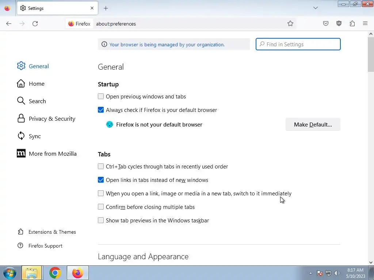Click the back navigation arrow
Screen dimensions: 374x280
[9, 24]
